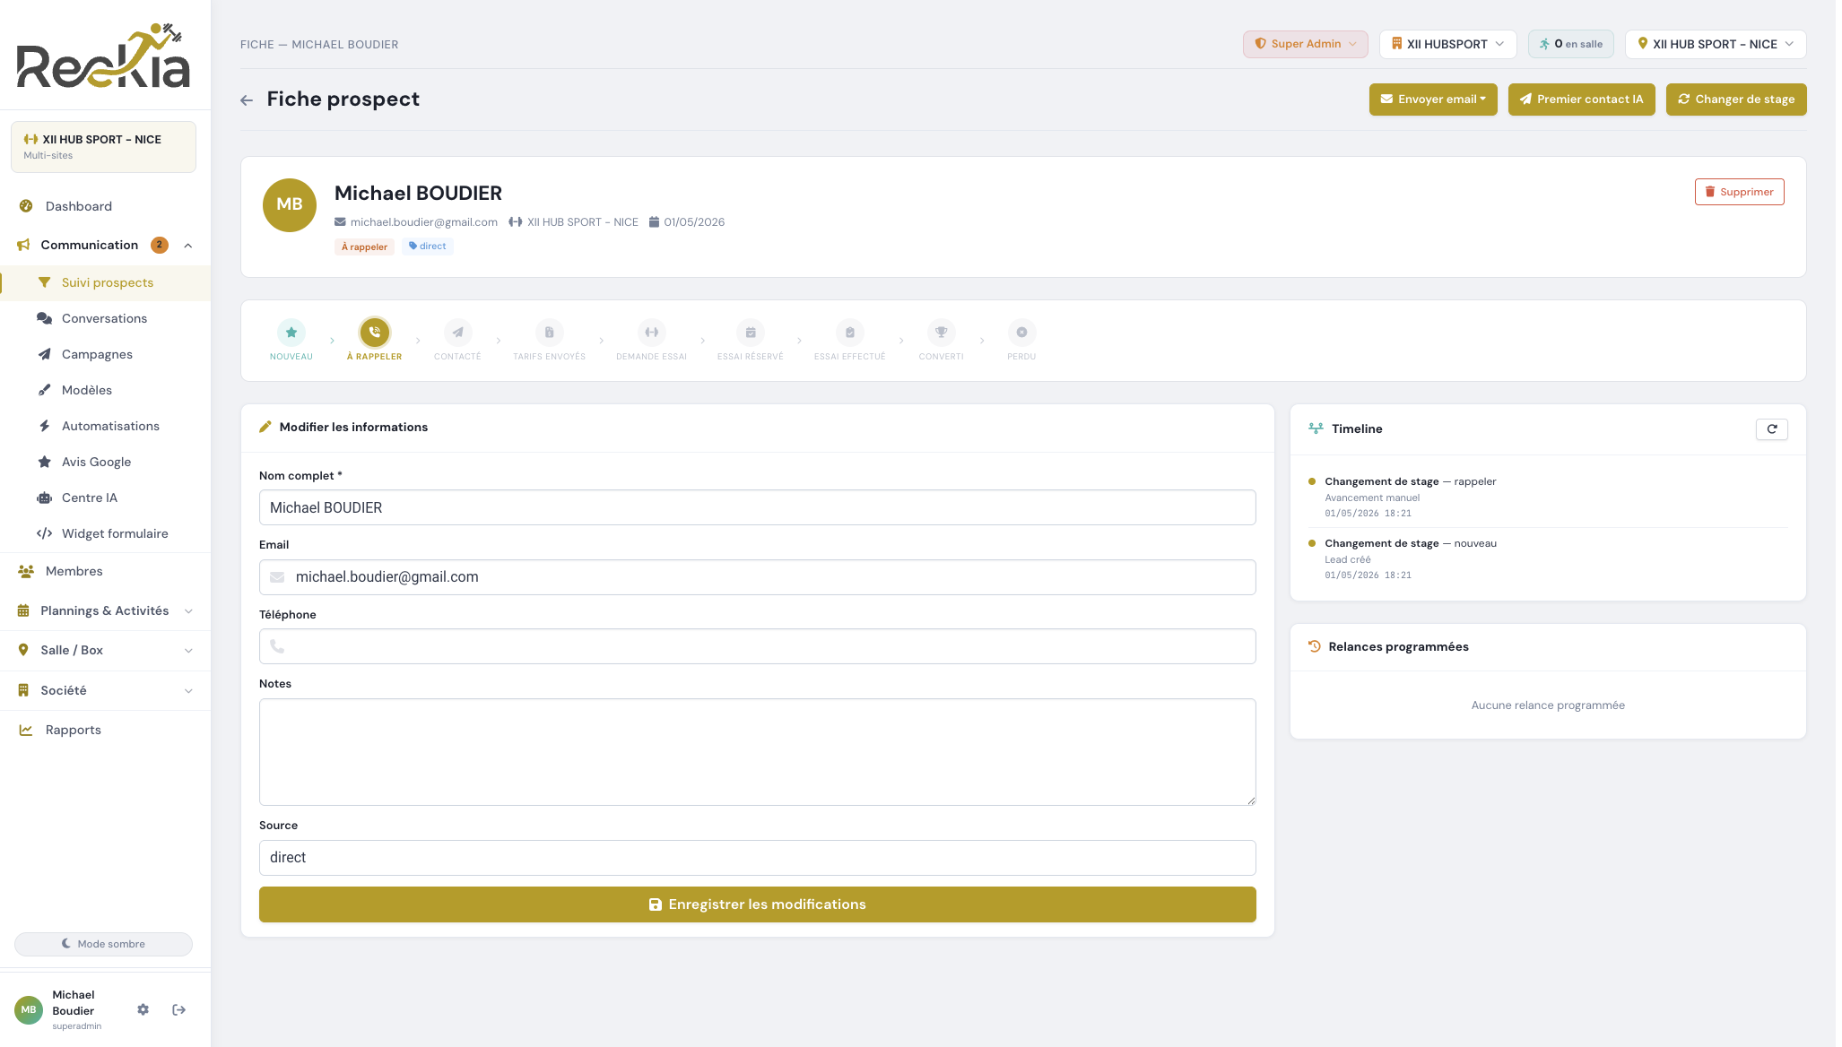Select the Essai effectué clipboard stage icon
The height and width of the screenshot is (1047, 1842).
pyautogui.click(x=850, y=333)
